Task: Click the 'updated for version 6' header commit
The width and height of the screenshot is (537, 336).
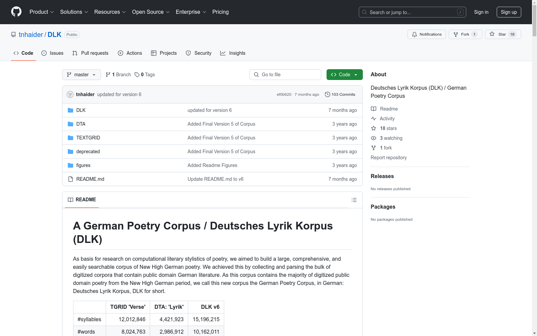Action: 119,94
